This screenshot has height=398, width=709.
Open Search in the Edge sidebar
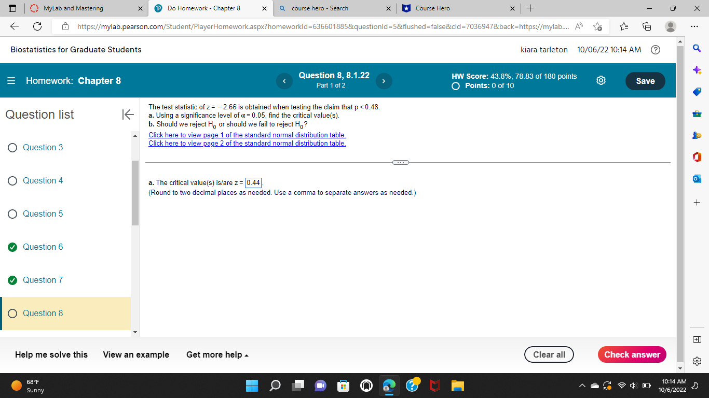pyautogui.click(x=697, y=48)
